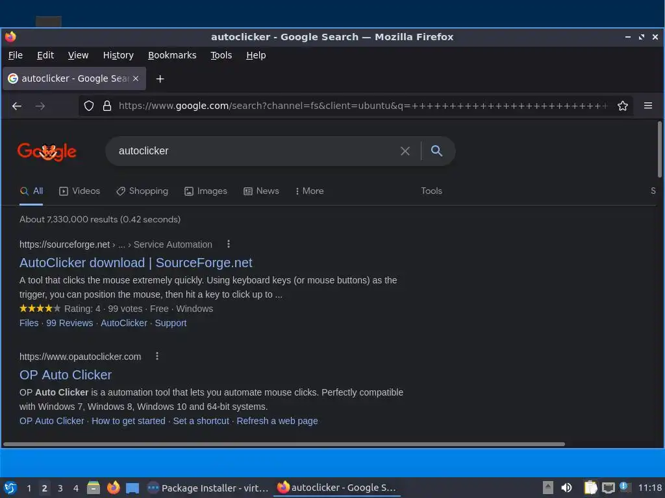Open Refresh a web page sitelink
Viewport: 665px width, 498px height.
(x=277, y=421)
